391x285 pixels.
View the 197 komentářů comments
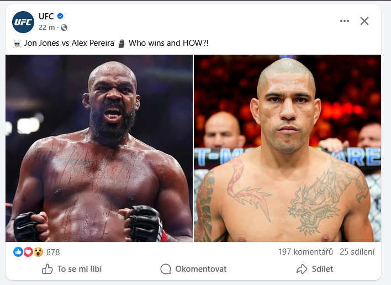[x=305, y=252]
